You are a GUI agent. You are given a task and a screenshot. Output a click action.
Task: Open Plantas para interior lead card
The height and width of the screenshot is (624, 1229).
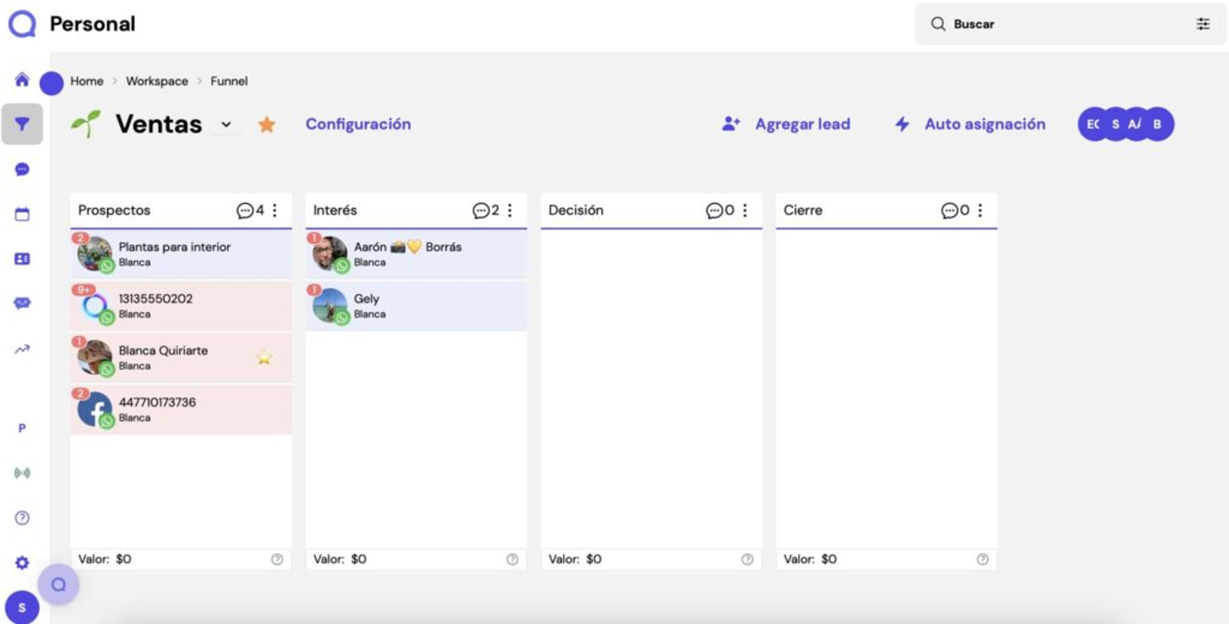[181, 254]
